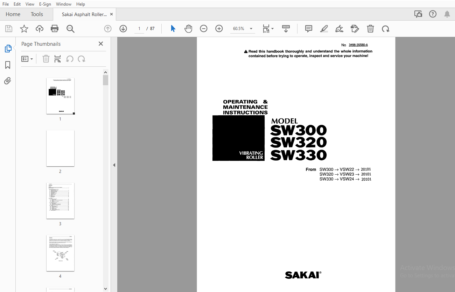The width and height of the screenshot is (455, 292).
Task: Open the fit page scrolling options
Action: [x=268, y=29]
